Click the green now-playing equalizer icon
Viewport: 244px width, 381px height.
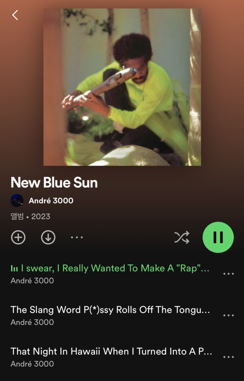click(x=14, y=268)
